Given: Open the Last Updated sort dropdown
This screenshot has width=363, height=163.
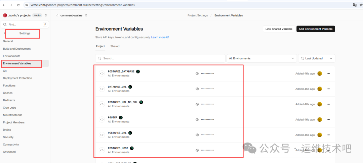Looking at the screenshot, I should [x=317, y=58].
